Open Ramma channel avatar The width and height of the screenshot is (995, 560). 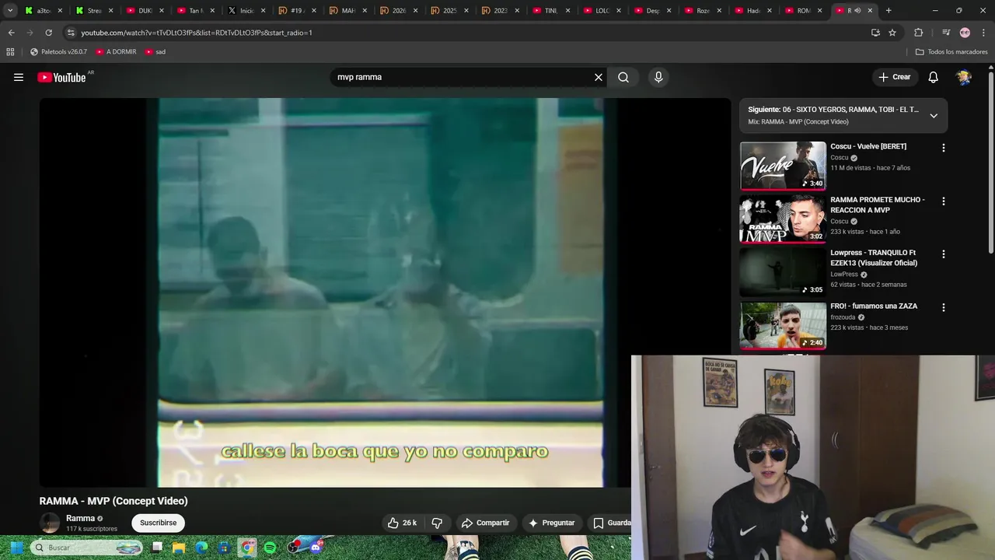coord(50,523)
